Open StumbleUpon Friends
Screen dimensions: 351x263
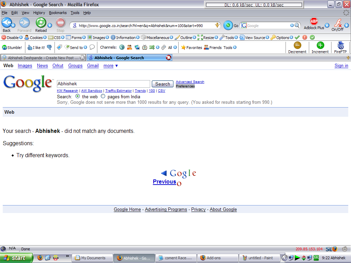[213, 47]
